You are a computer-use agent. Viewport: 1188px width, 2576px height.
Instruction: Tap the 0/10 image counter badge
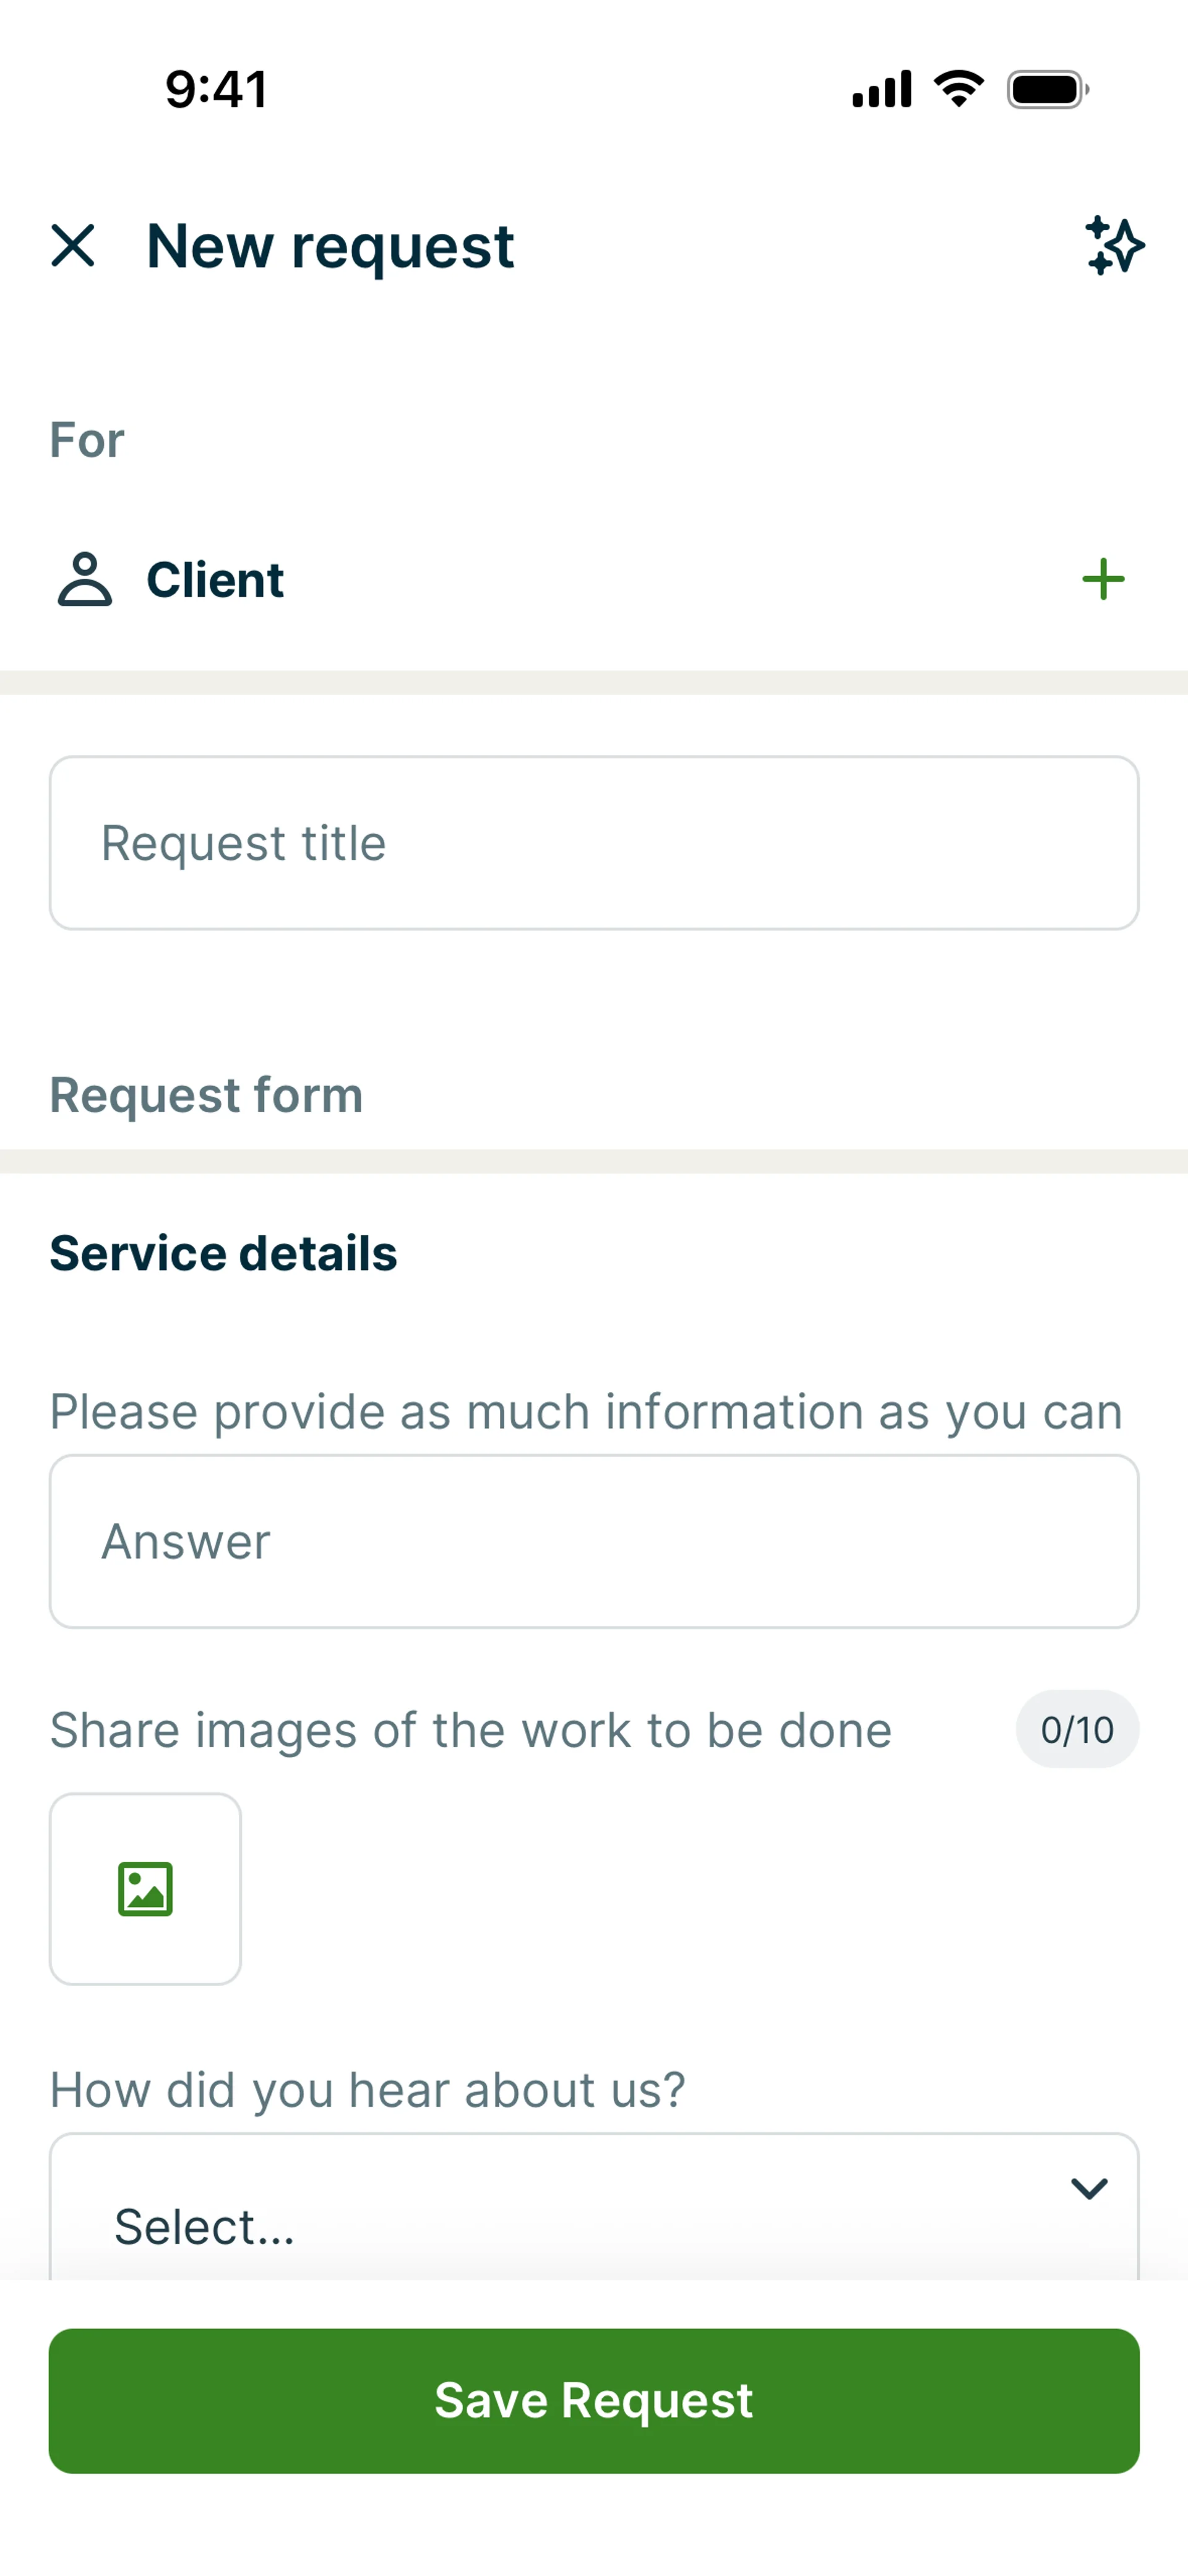(x=1077, y=1729)
